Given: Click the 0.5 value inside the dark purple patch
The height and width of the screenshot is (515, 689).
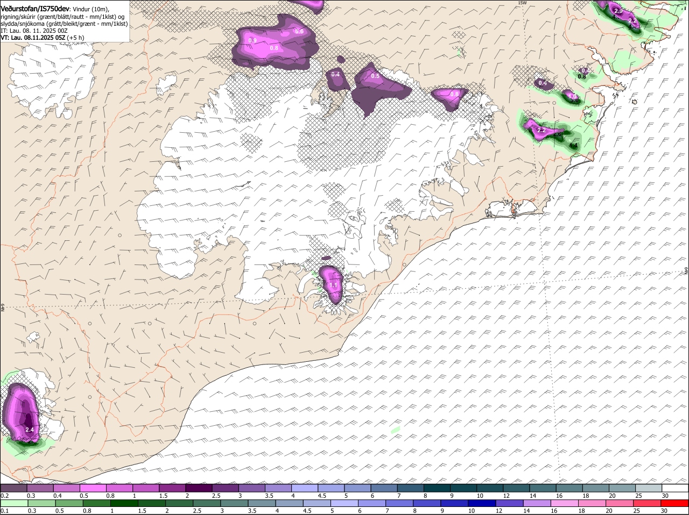Looking at the screenshot, I should [x=375, y=76].
